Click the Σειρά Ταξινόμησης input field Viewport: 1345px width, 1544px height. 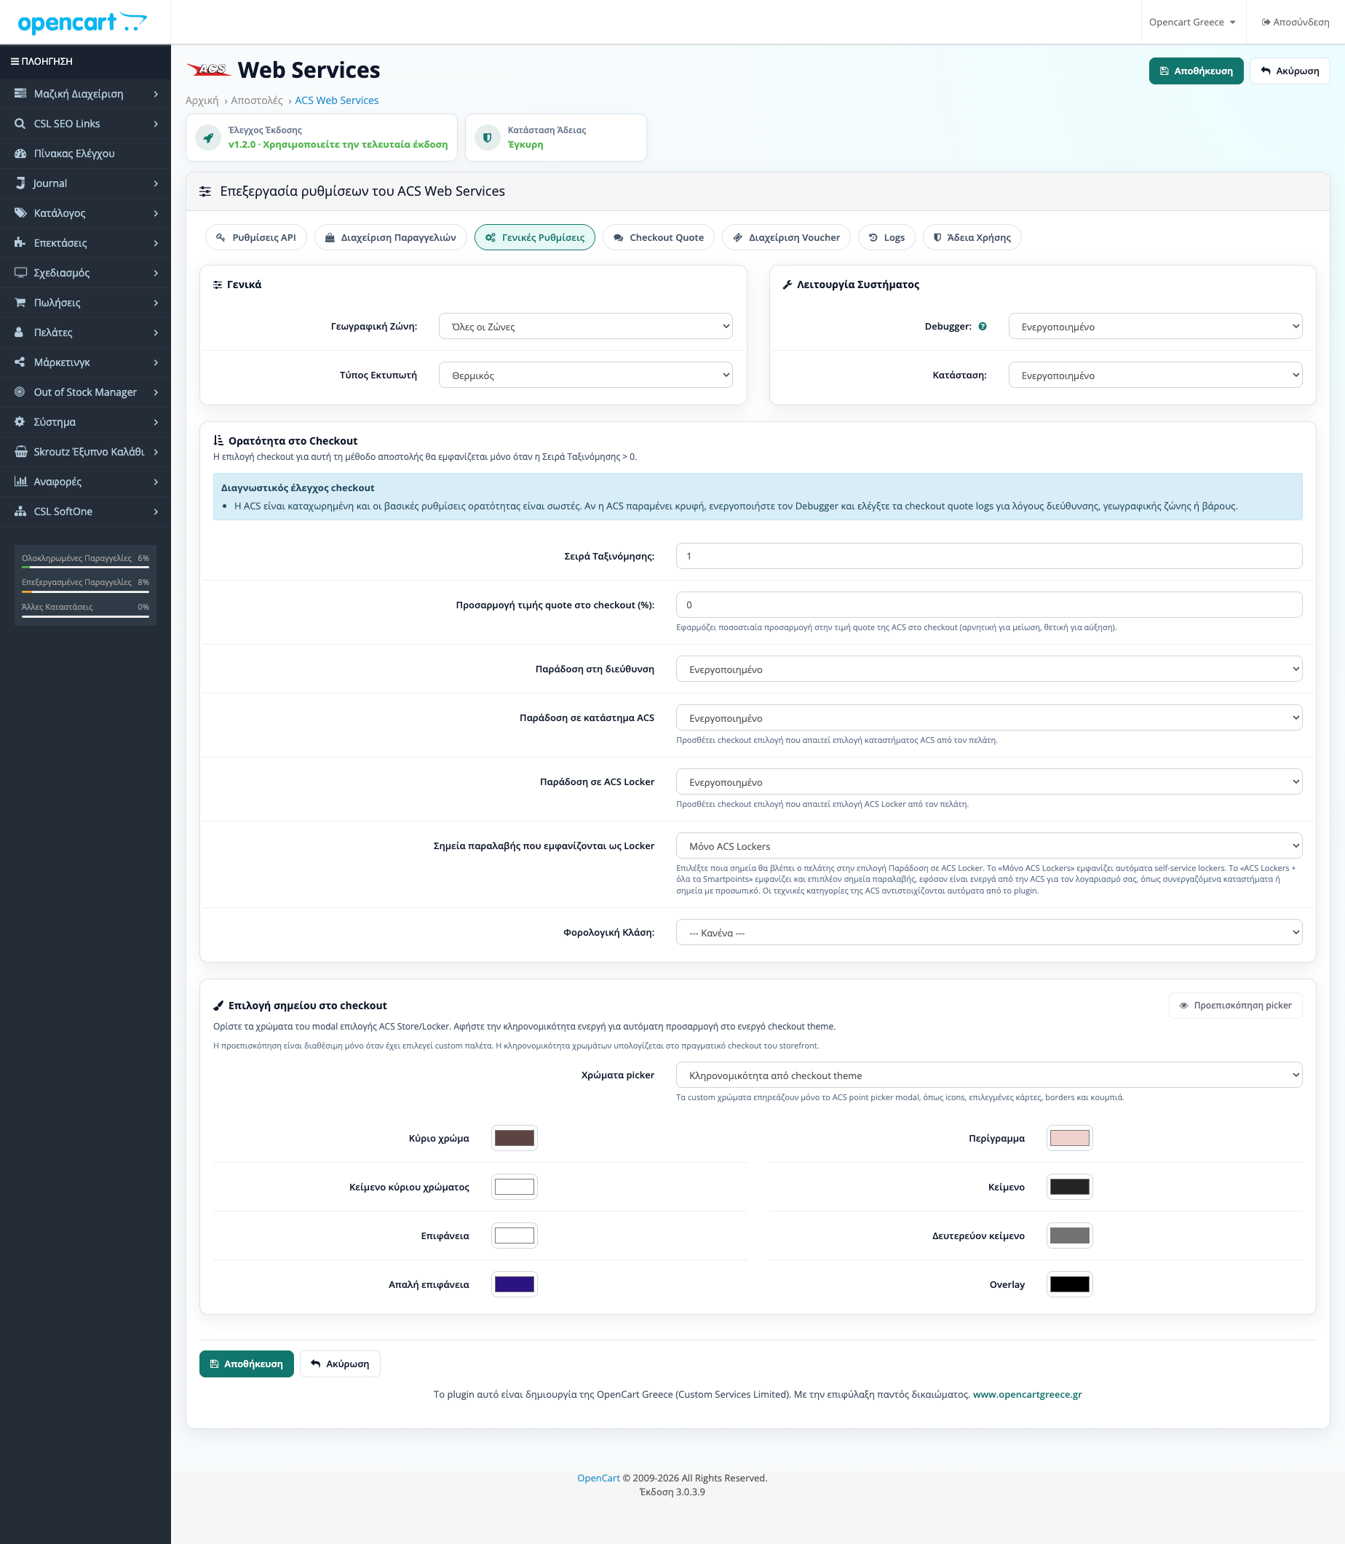coord(989,556)
